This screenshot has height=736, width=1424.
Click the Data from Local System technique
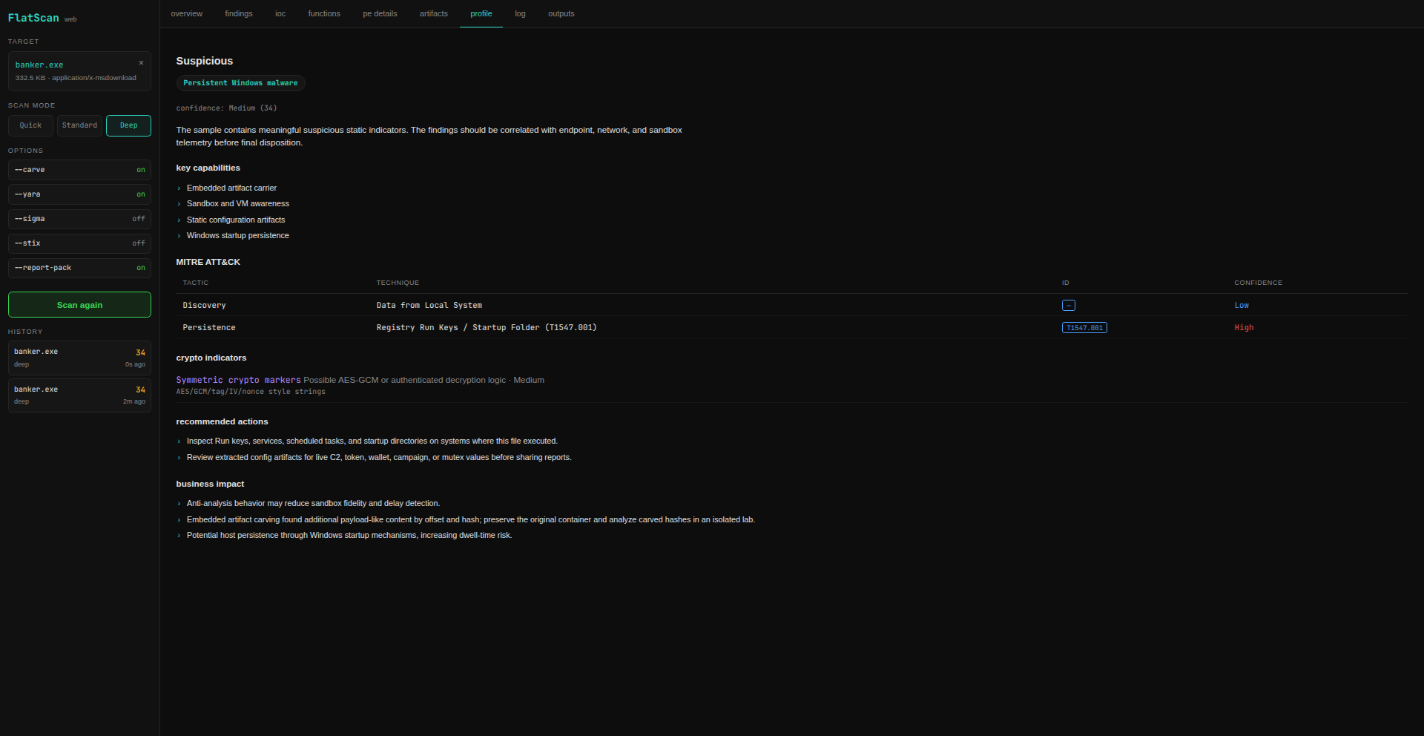point(429,306)
